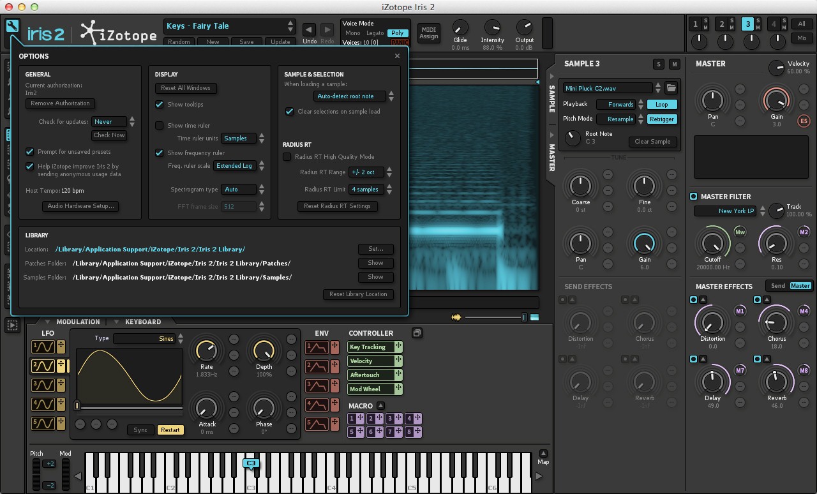Disable Show tooltips checkbox
The width and height of the screenshot is (817, 494).
(x=160, y=105)
